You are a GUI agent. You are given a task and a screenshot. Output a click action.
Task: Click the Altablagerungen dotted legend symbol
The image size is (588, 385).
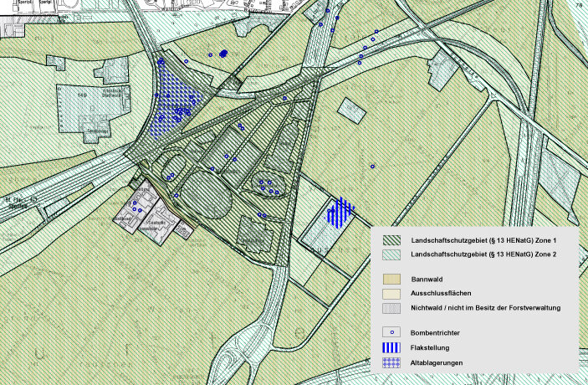pyautogui.click(x=388, y=362)
